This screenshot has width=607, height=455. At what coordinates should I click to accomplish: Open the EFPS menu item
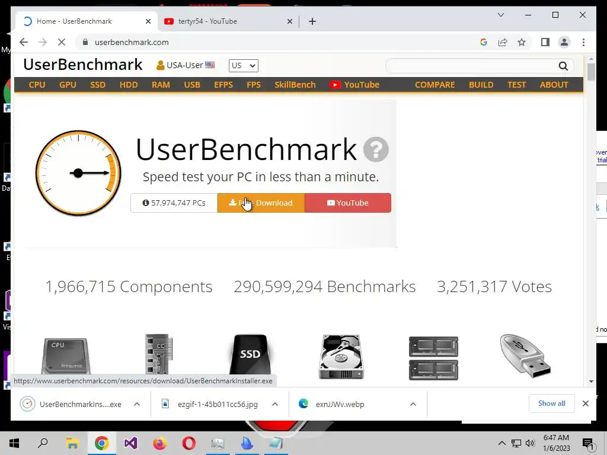point(223,85)
